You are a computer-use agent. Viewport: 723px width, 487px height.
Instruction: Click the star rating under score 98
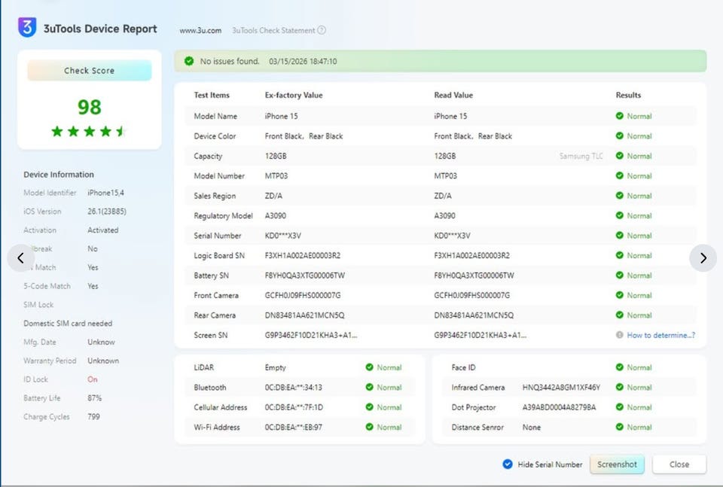89,131
